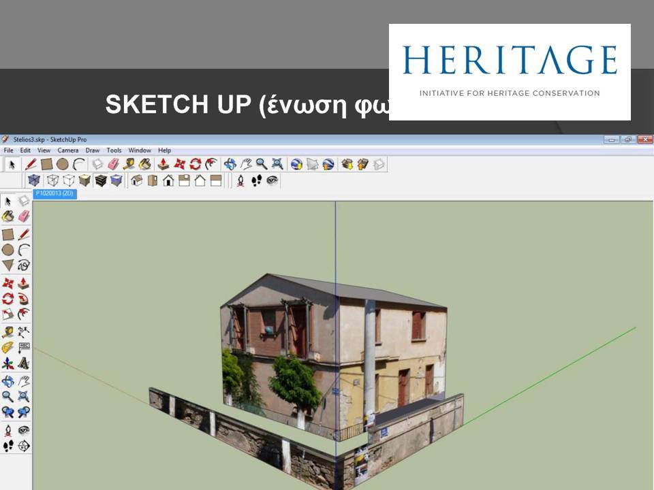Select the Eraser tool in the left tool palette
The height and width of the screenshot is (490, 654).
pyautogui.click(x=24, y=216)
